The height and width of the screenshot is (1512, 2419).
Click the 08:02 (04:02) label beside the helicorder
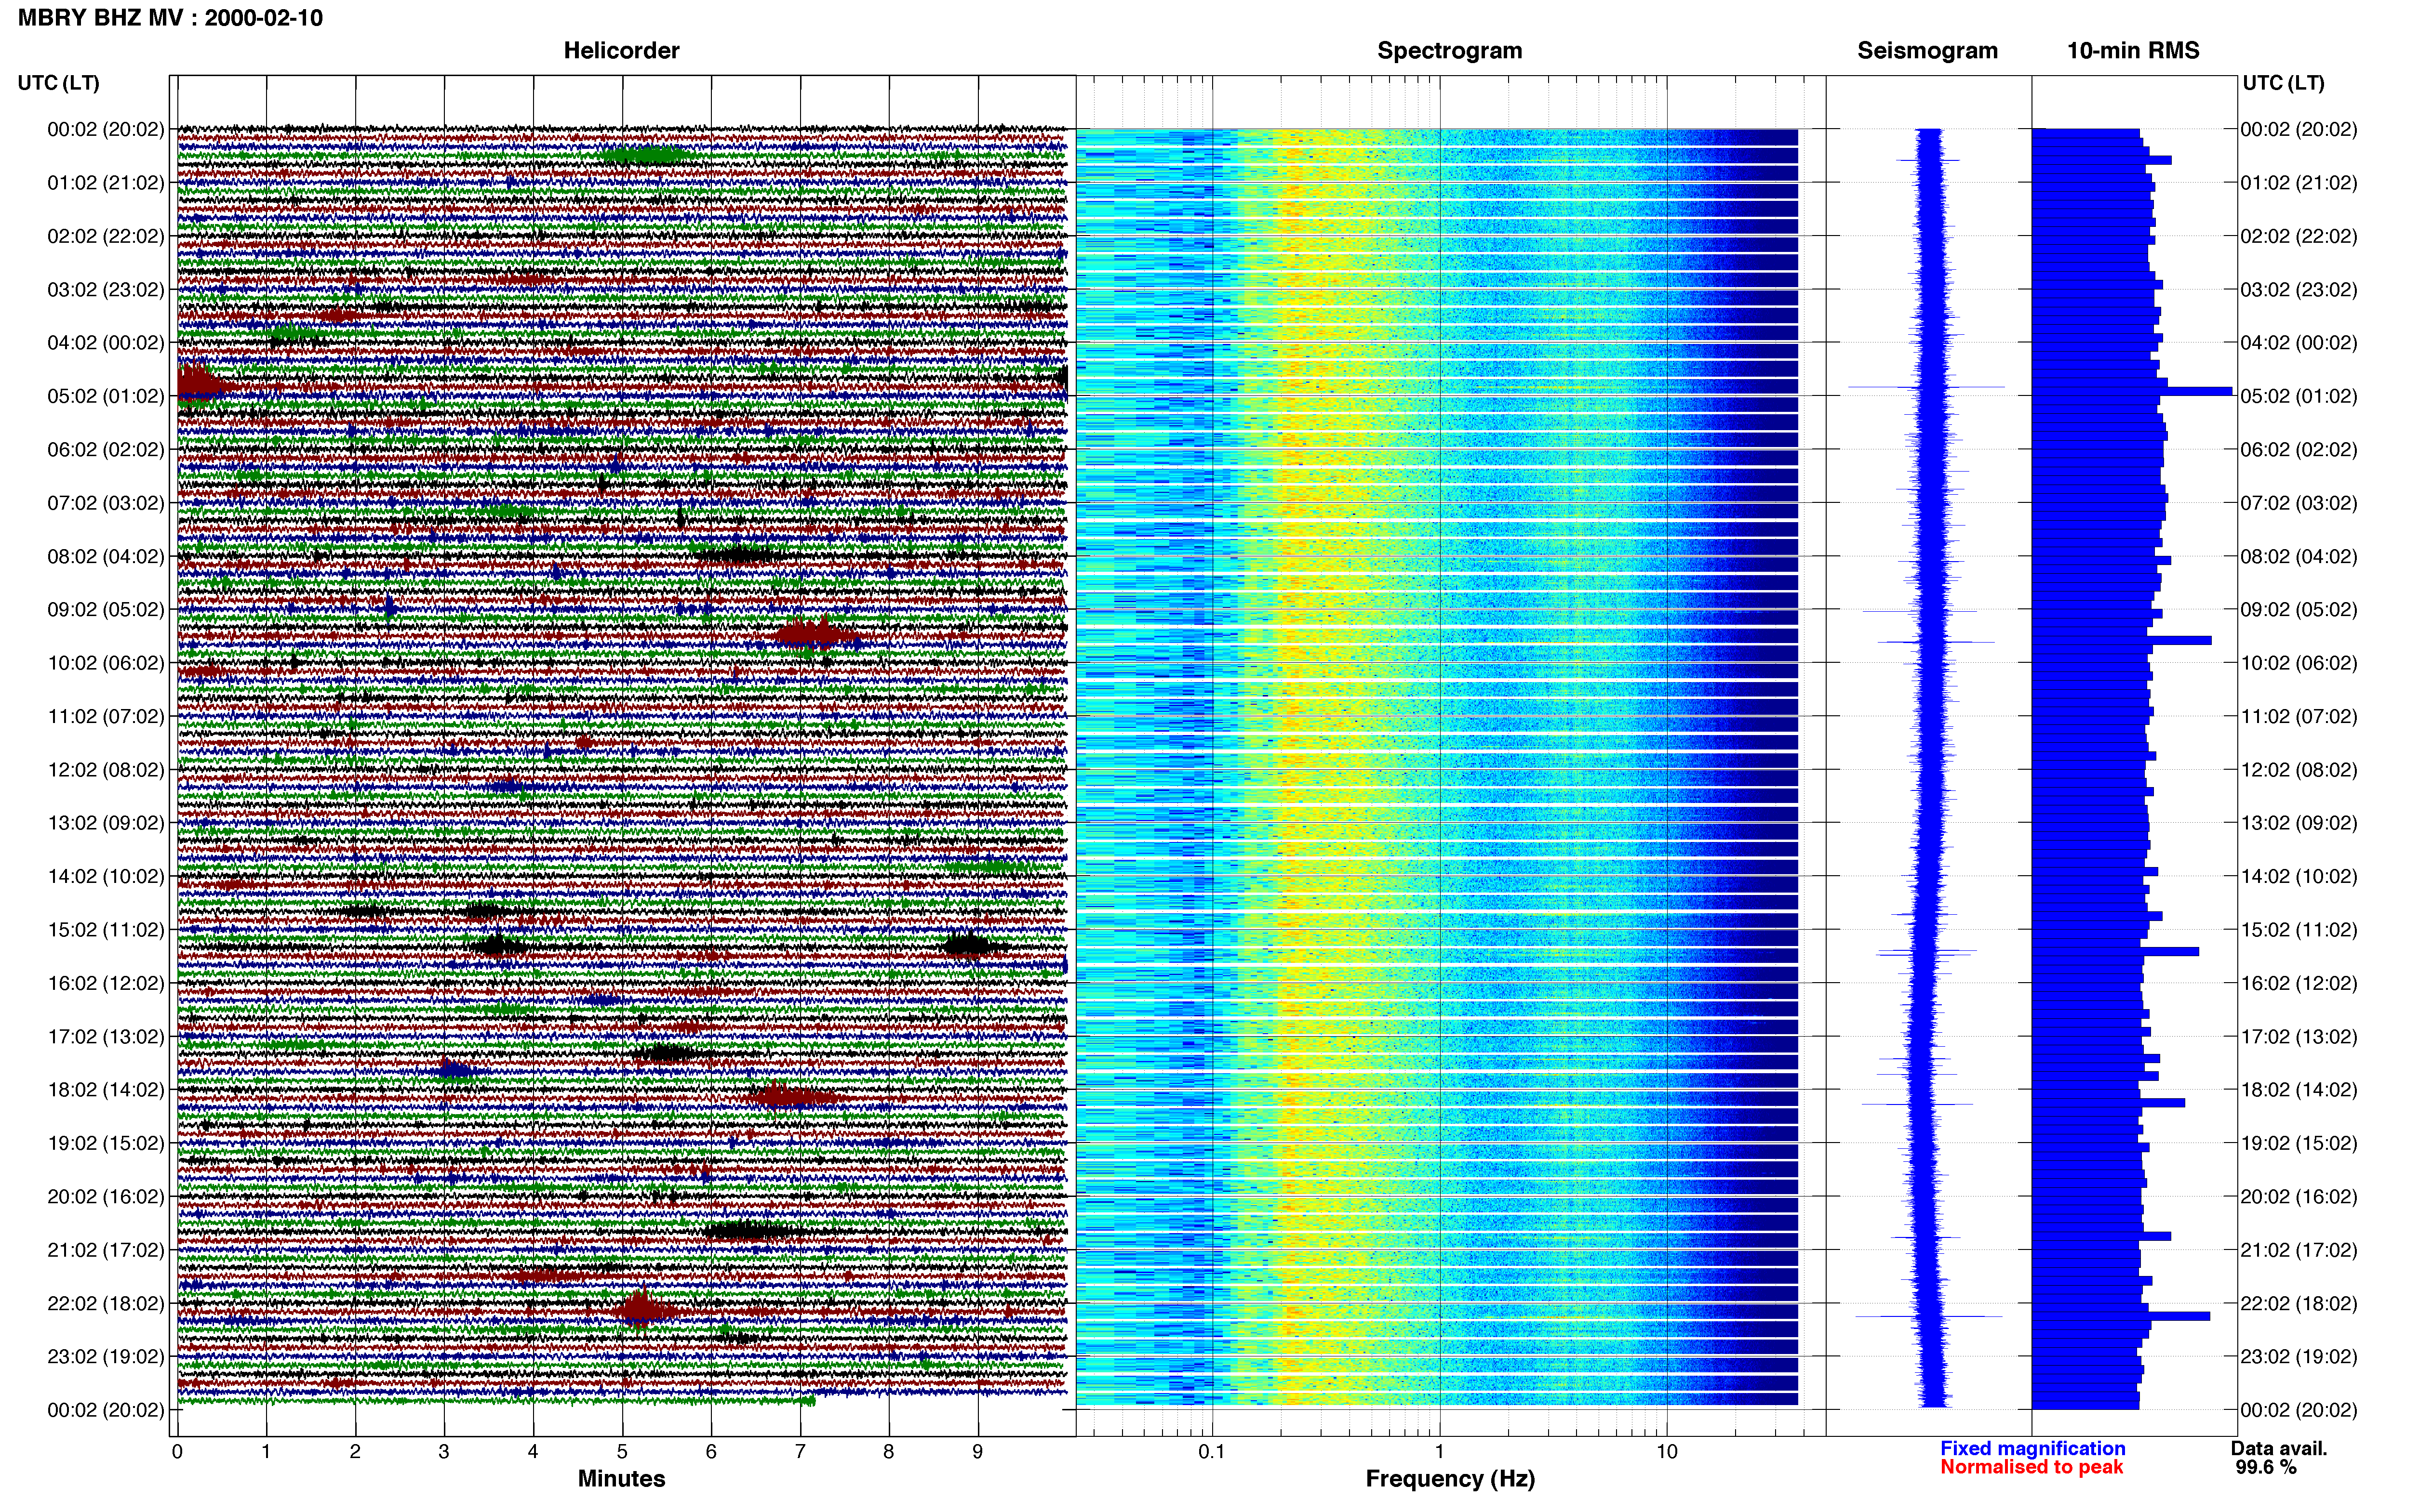click(x=106, y=556)
